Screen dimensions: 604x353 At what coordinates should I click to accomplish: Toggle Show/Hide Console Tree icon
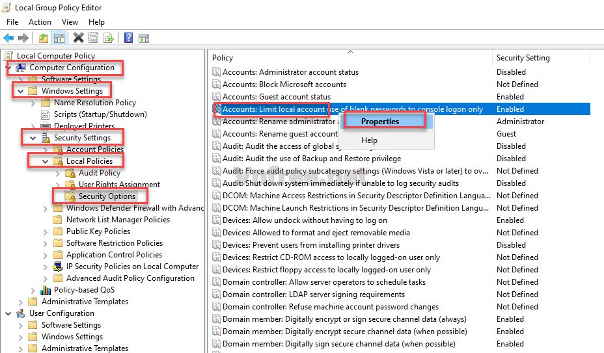point(59,38)
